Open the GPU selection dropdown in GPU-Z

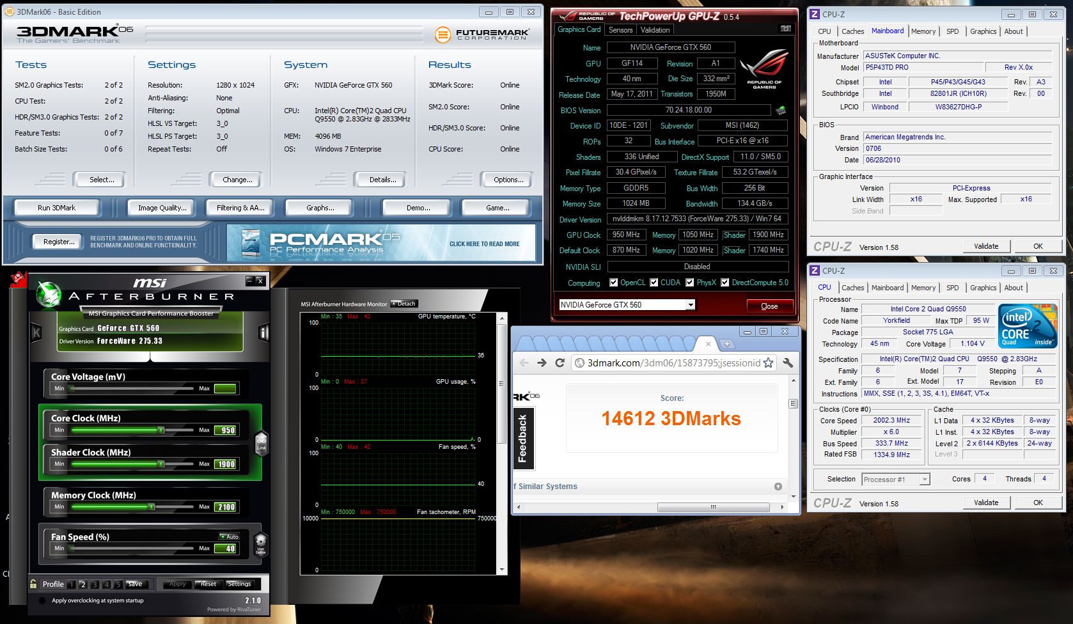coord(691,305)
